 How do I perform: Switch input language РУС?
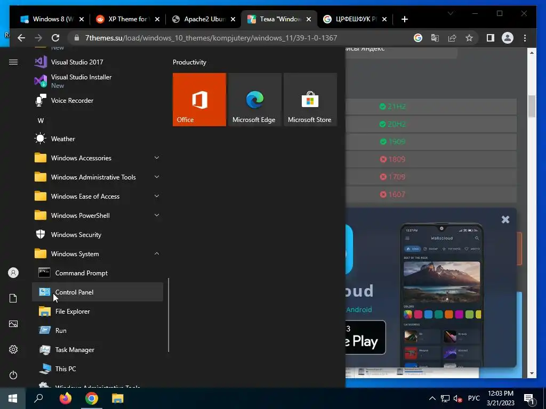pyautogui.click(x=473, y=398)
